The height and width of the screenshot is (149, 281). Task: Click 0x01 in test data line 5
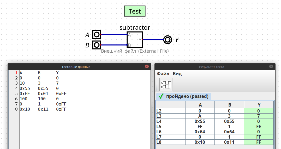pos(43,94)
